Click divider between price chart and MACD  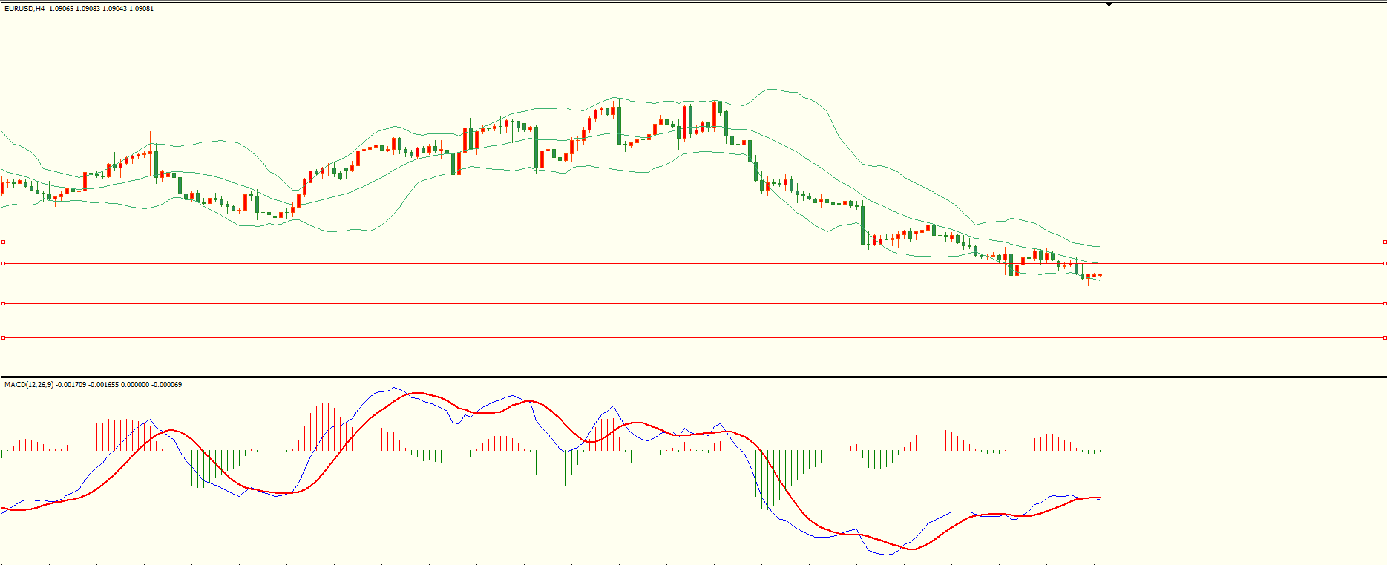click(x=668, y=377)
